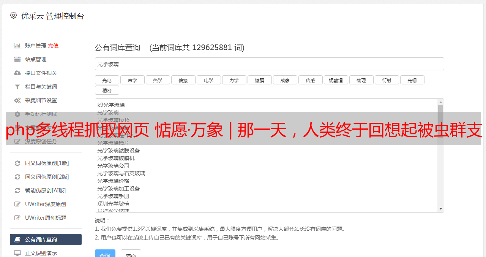
Task: Open UWriter深度原创 from the sidebar
Action: coord(46,204)
